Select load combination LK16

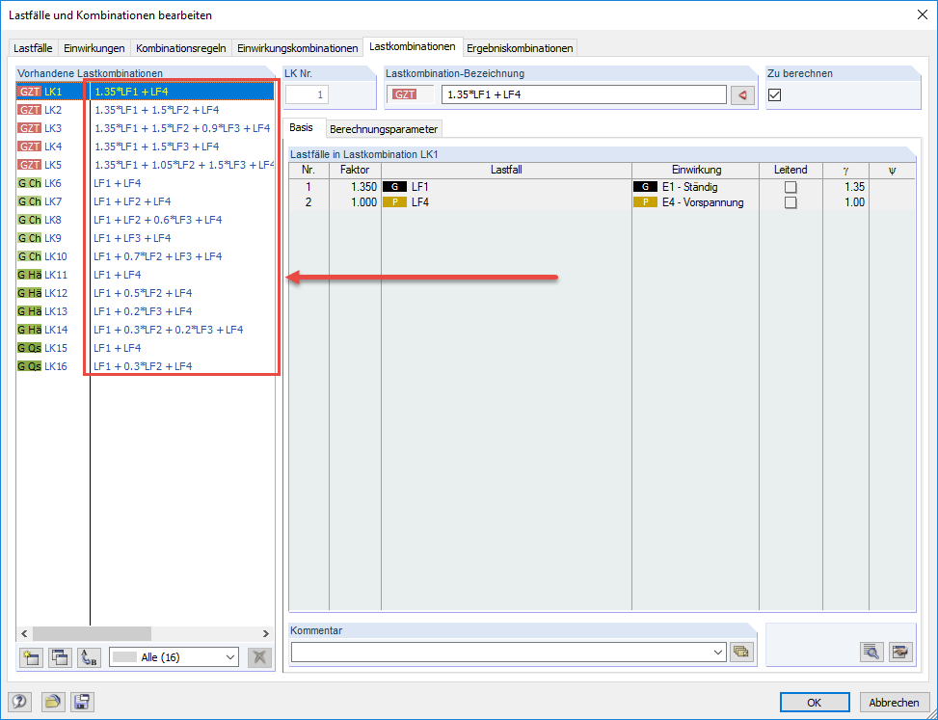point(146,366)
